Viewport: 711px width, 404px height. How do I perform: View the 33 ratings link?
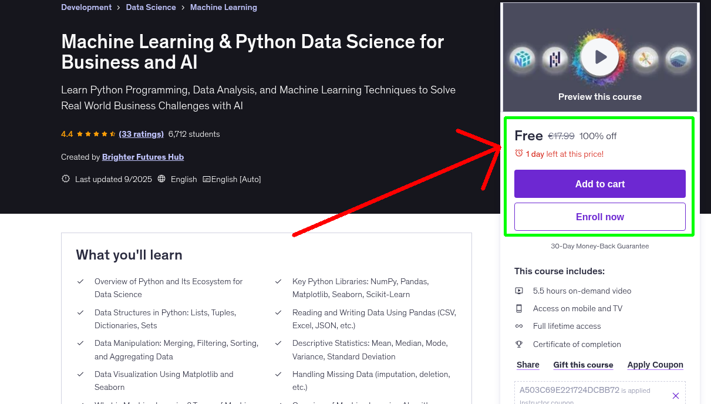tap(141, 134)
